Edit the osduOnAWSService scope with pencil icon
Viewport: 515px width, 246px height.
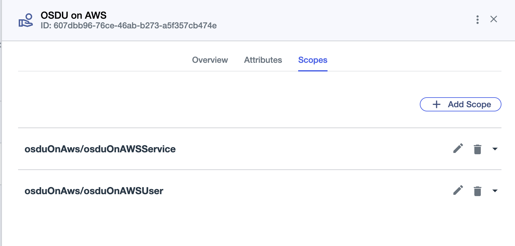(458, 148)
